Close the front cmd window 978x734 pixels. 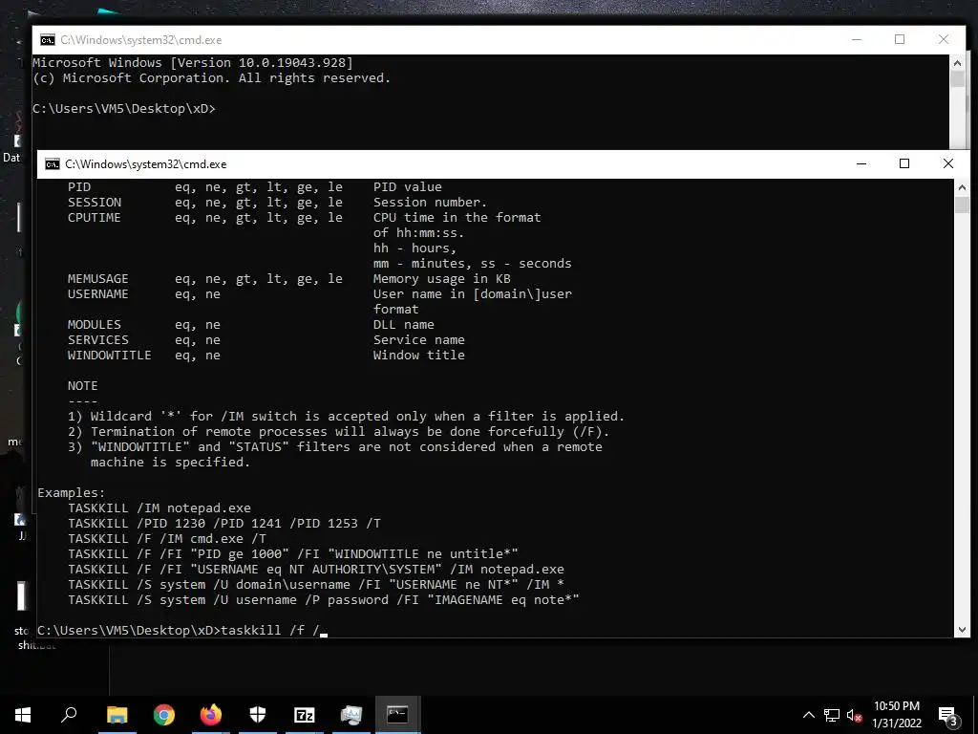[x=948, y=163]
